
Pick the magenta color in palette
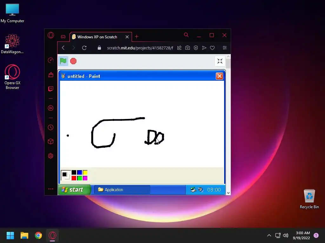point(85,178)
